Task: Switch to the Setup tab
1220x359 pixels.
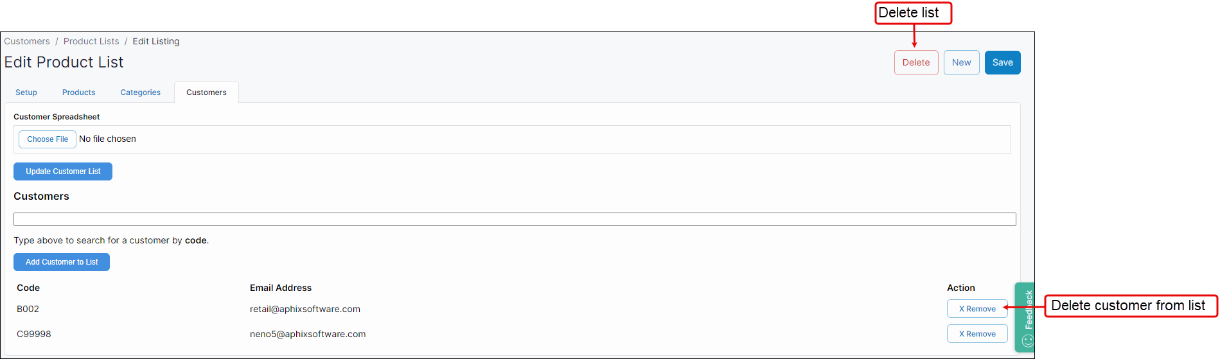Action: pos(26,92)
